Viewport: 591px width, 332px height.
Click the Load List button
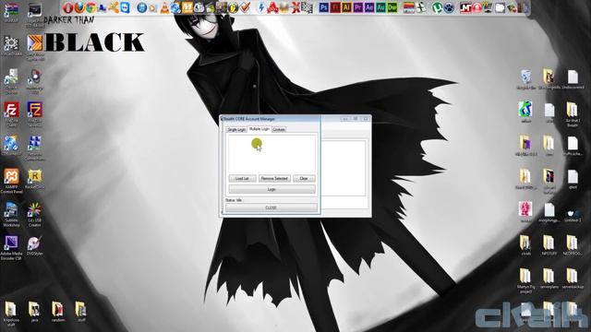point(242,178)
